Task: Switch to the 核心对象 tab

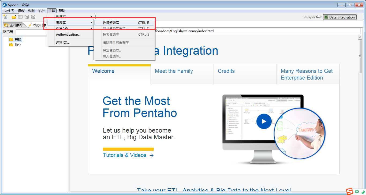Action: pyautogui.click(x=38, y=25)
